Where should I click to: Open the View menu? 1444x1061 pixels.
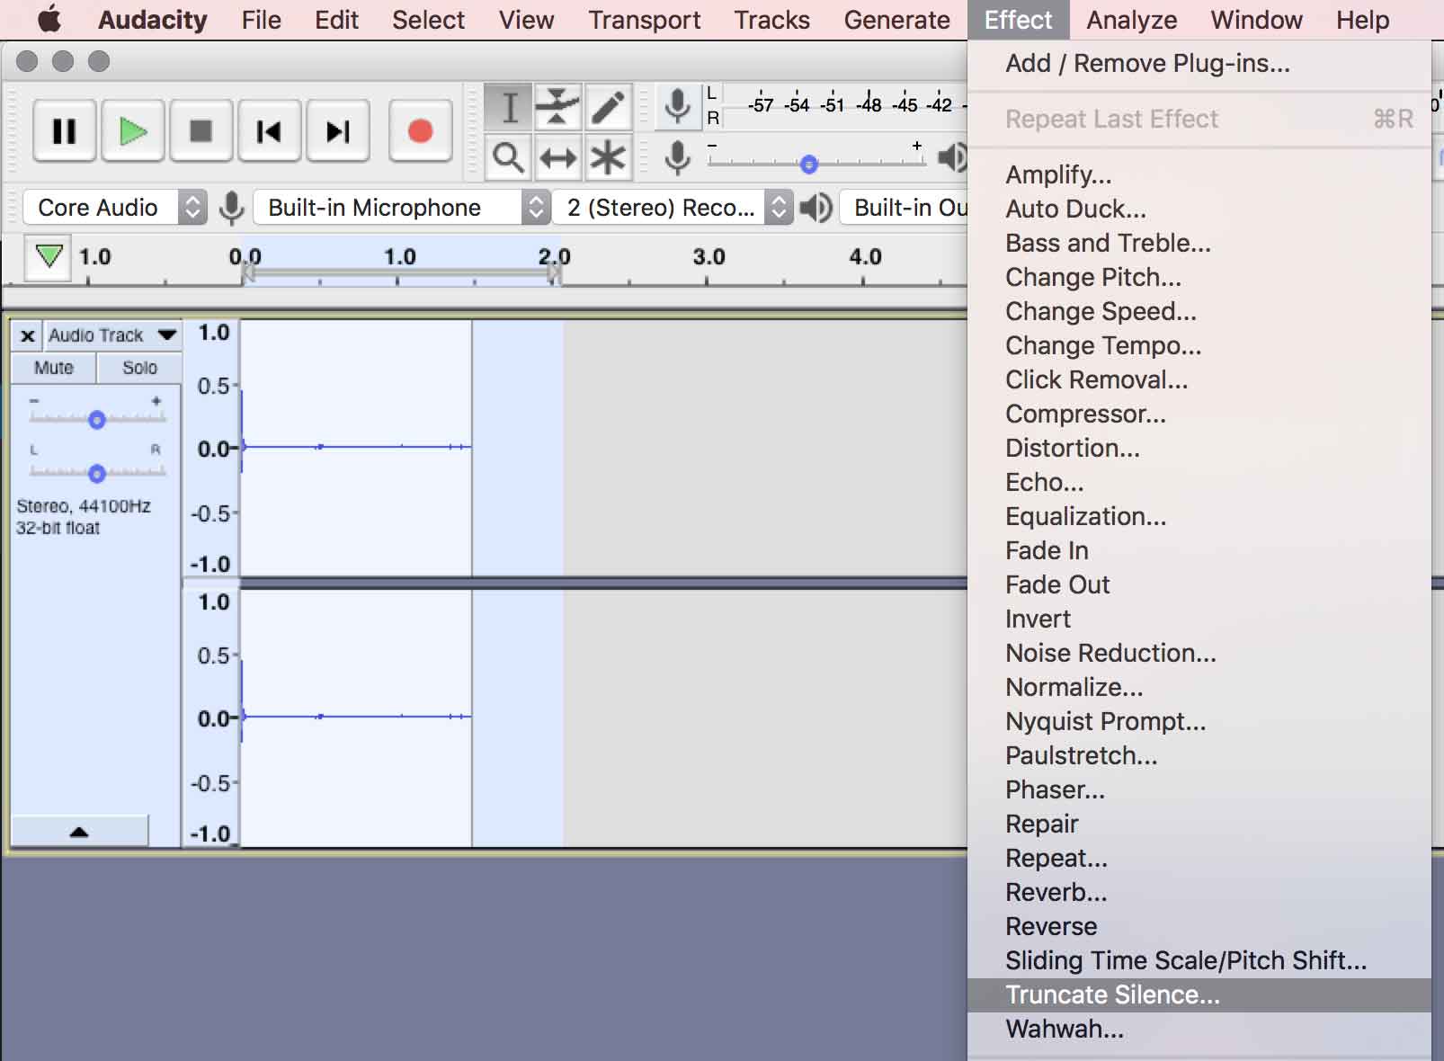(x=526, y=20)
